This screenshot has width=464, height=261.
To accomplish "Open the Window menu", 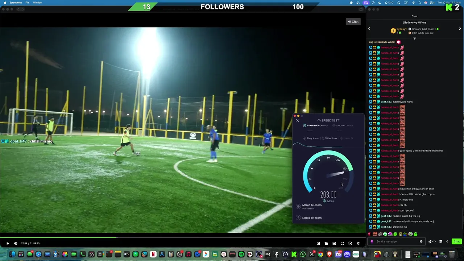I will (x=37, y=3).
